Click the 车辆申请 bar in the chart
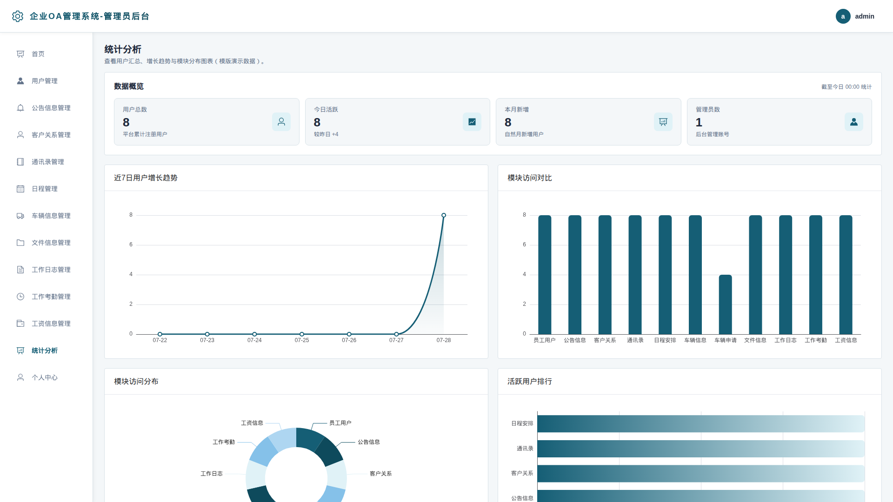This screenshot has height=502, width=893. (726, 304)
